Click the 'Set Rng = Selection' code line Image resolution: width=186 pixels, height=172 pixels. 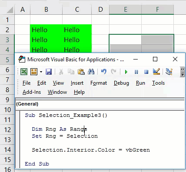pos(65,136)
